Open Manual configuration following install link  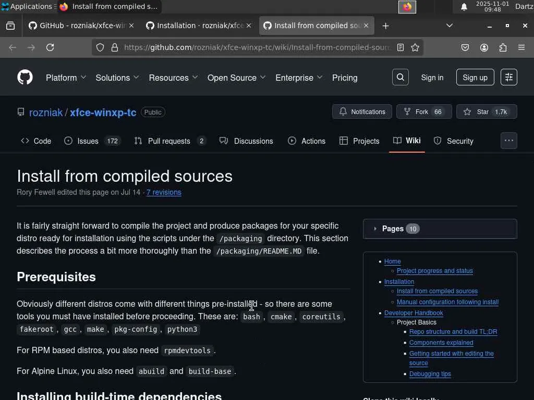[x=447, y=302]
